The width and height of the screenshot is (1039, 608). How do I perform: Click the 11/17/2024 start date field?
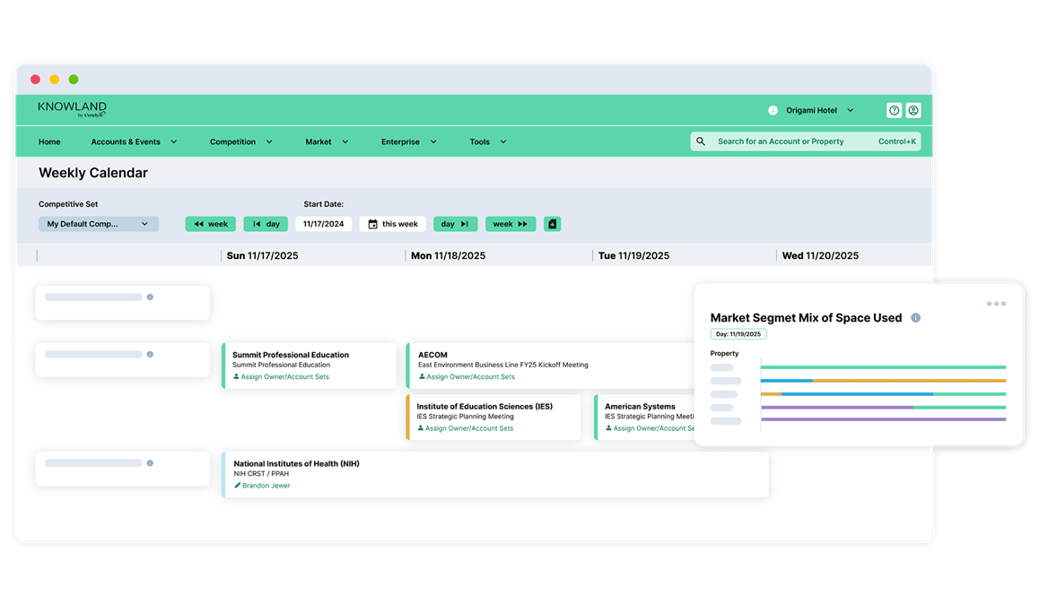pyautogui.click(x=323, y=224)
